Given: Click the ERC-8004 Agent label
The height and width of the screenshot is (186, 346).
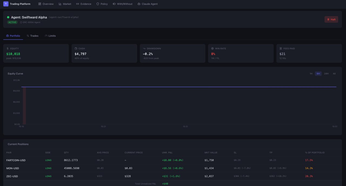Looking at the screenshot, I should [30, 22].
